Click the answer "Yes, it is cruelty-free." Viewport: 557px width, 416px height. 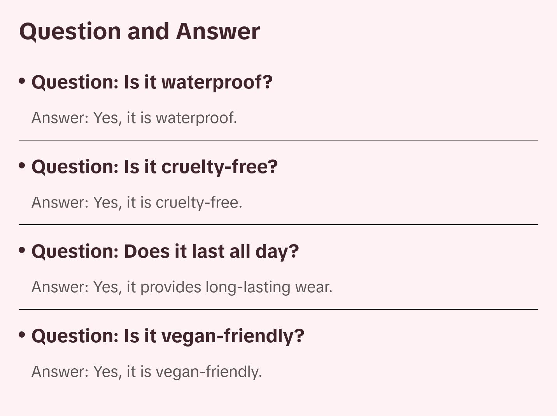tap(137, 203)
